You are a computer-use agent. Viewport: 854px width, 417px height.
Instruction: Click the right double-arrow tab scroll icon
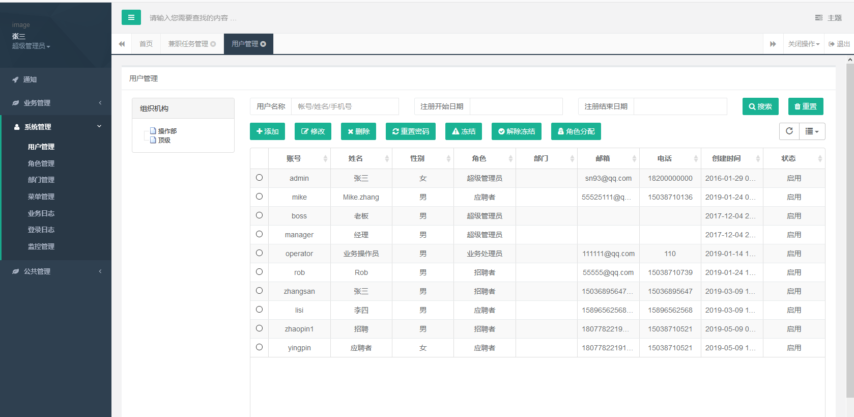pos(773,44)
